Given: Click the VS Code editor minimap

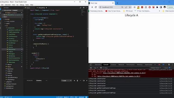Looking at the screenshot, I should click(84, 12).
